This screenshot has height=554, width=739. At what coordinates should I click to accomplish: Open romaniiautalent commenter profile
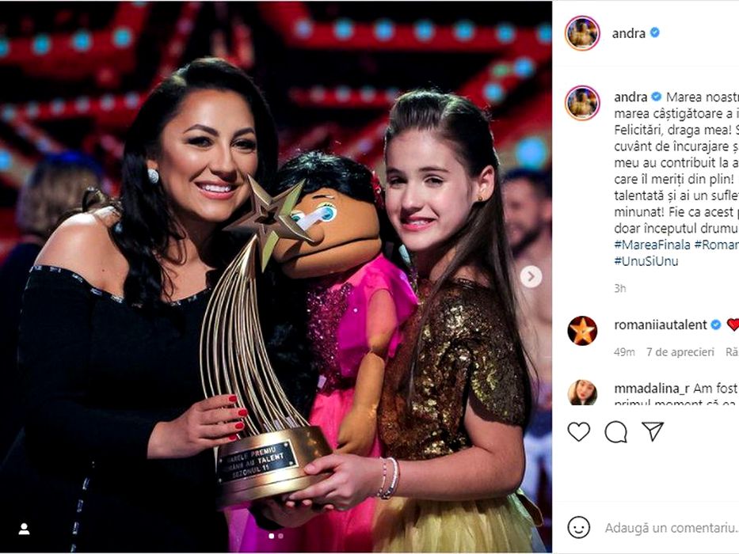click(661, 324)
